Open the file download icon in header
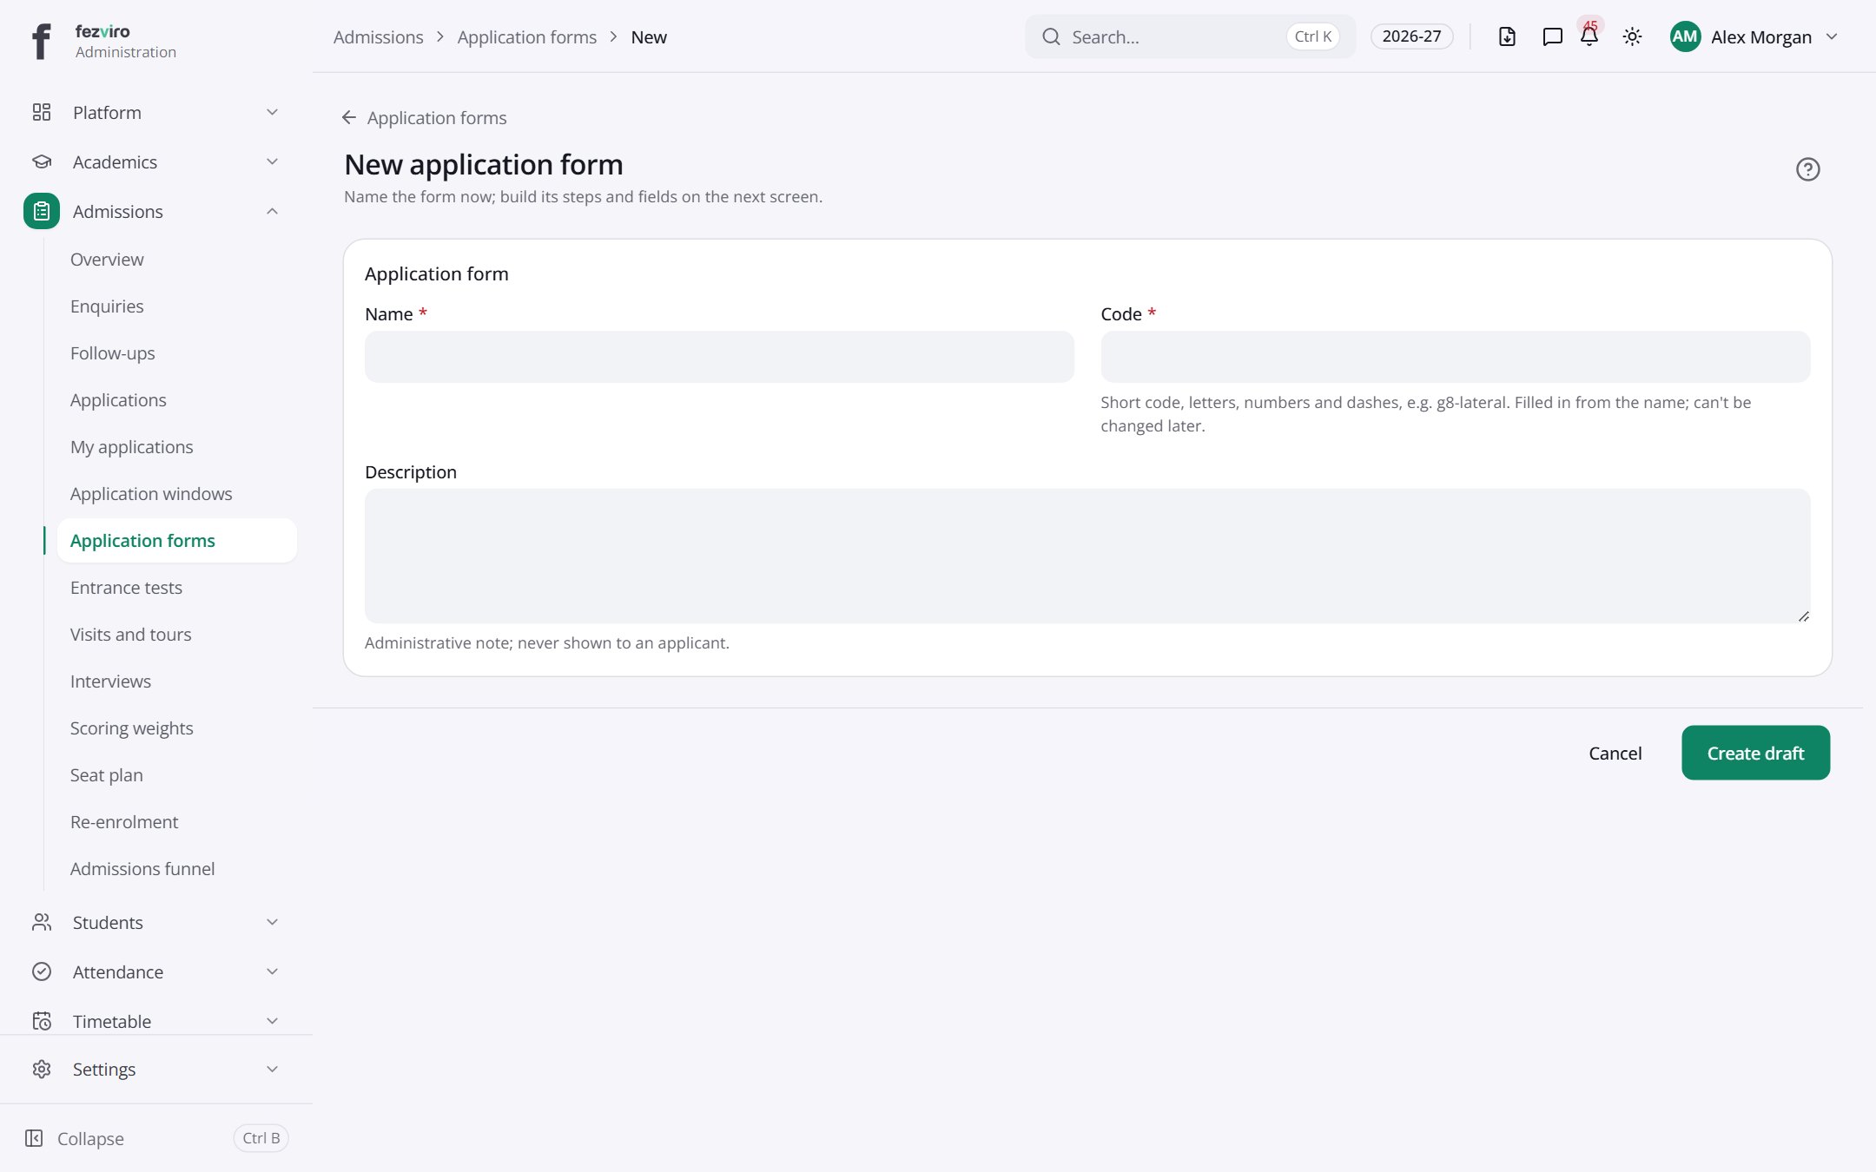Screen dimensions: 1876x1172 (x=1507, y=36)
